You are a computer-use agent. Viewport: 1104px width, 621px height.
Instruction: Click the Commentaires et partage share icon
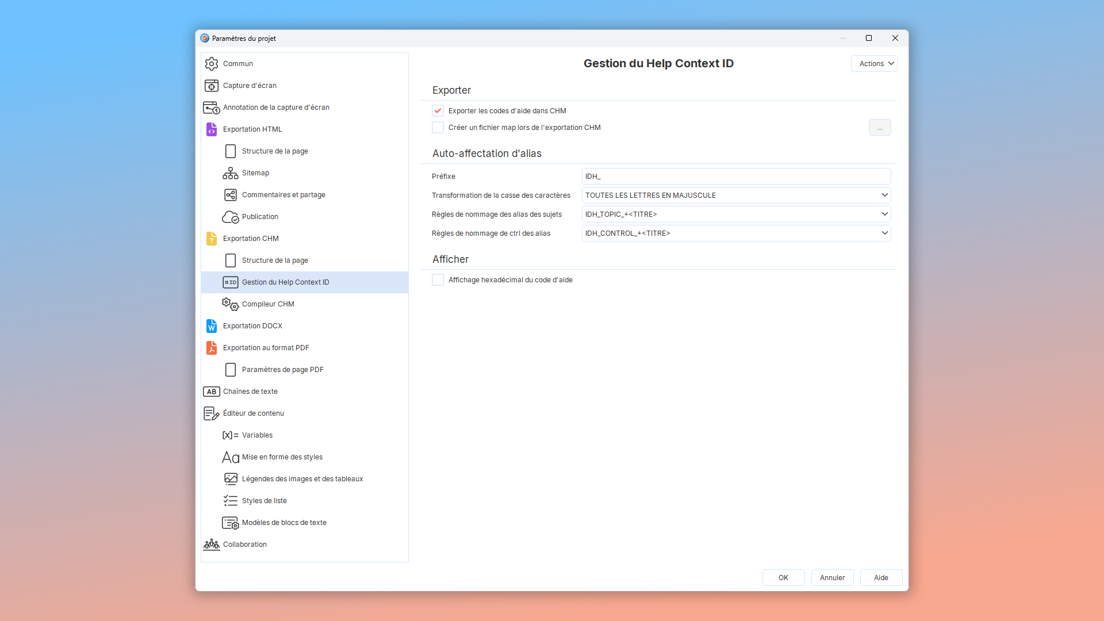click(230, 195)
